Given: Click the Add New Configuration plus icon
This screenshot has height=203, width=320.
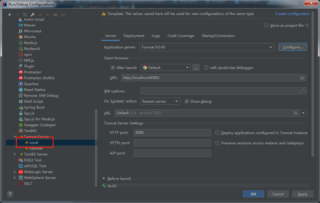Looking at the screenshot, I should click(10, 15).
